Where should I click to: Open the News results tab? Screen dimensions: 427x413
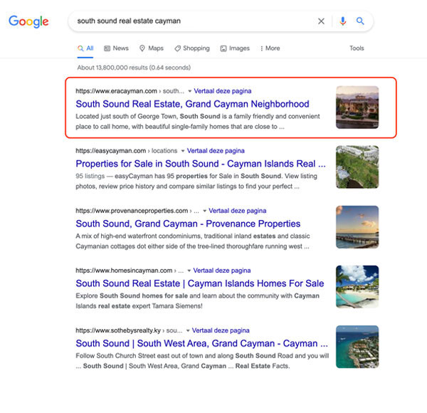(x=116, y=48)
